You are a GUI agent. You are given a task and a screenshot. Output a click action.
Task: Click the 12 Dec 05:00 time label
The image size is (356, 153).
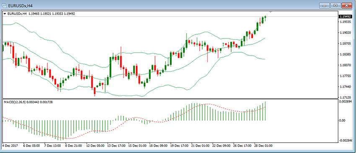[95, 145]
